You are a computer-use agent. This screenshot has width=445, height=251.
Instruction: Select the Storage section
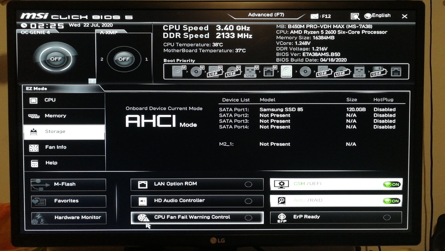[64, 132]
